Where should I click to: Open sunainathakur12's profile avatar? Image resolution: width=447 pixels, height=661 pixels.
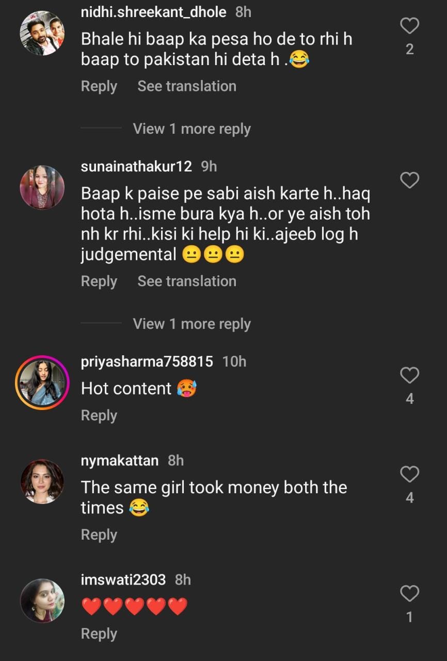(x=42, y=187)
